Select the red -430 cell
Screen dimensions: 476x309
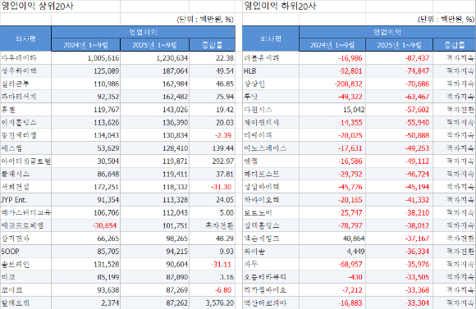point(332,277)
